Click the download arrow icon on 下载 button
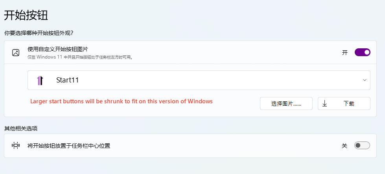The width and height of the screenshot is (385, 174). coord(324,103)
